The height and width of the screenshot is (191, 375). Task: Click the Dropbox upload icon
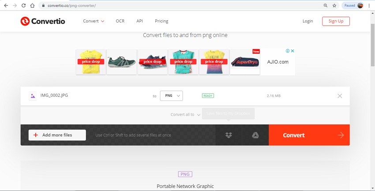click(x=229, y=135)
